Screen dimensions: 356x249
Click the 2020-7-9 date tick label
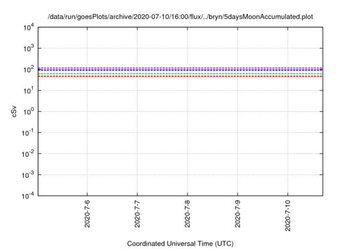coord(238,213)
